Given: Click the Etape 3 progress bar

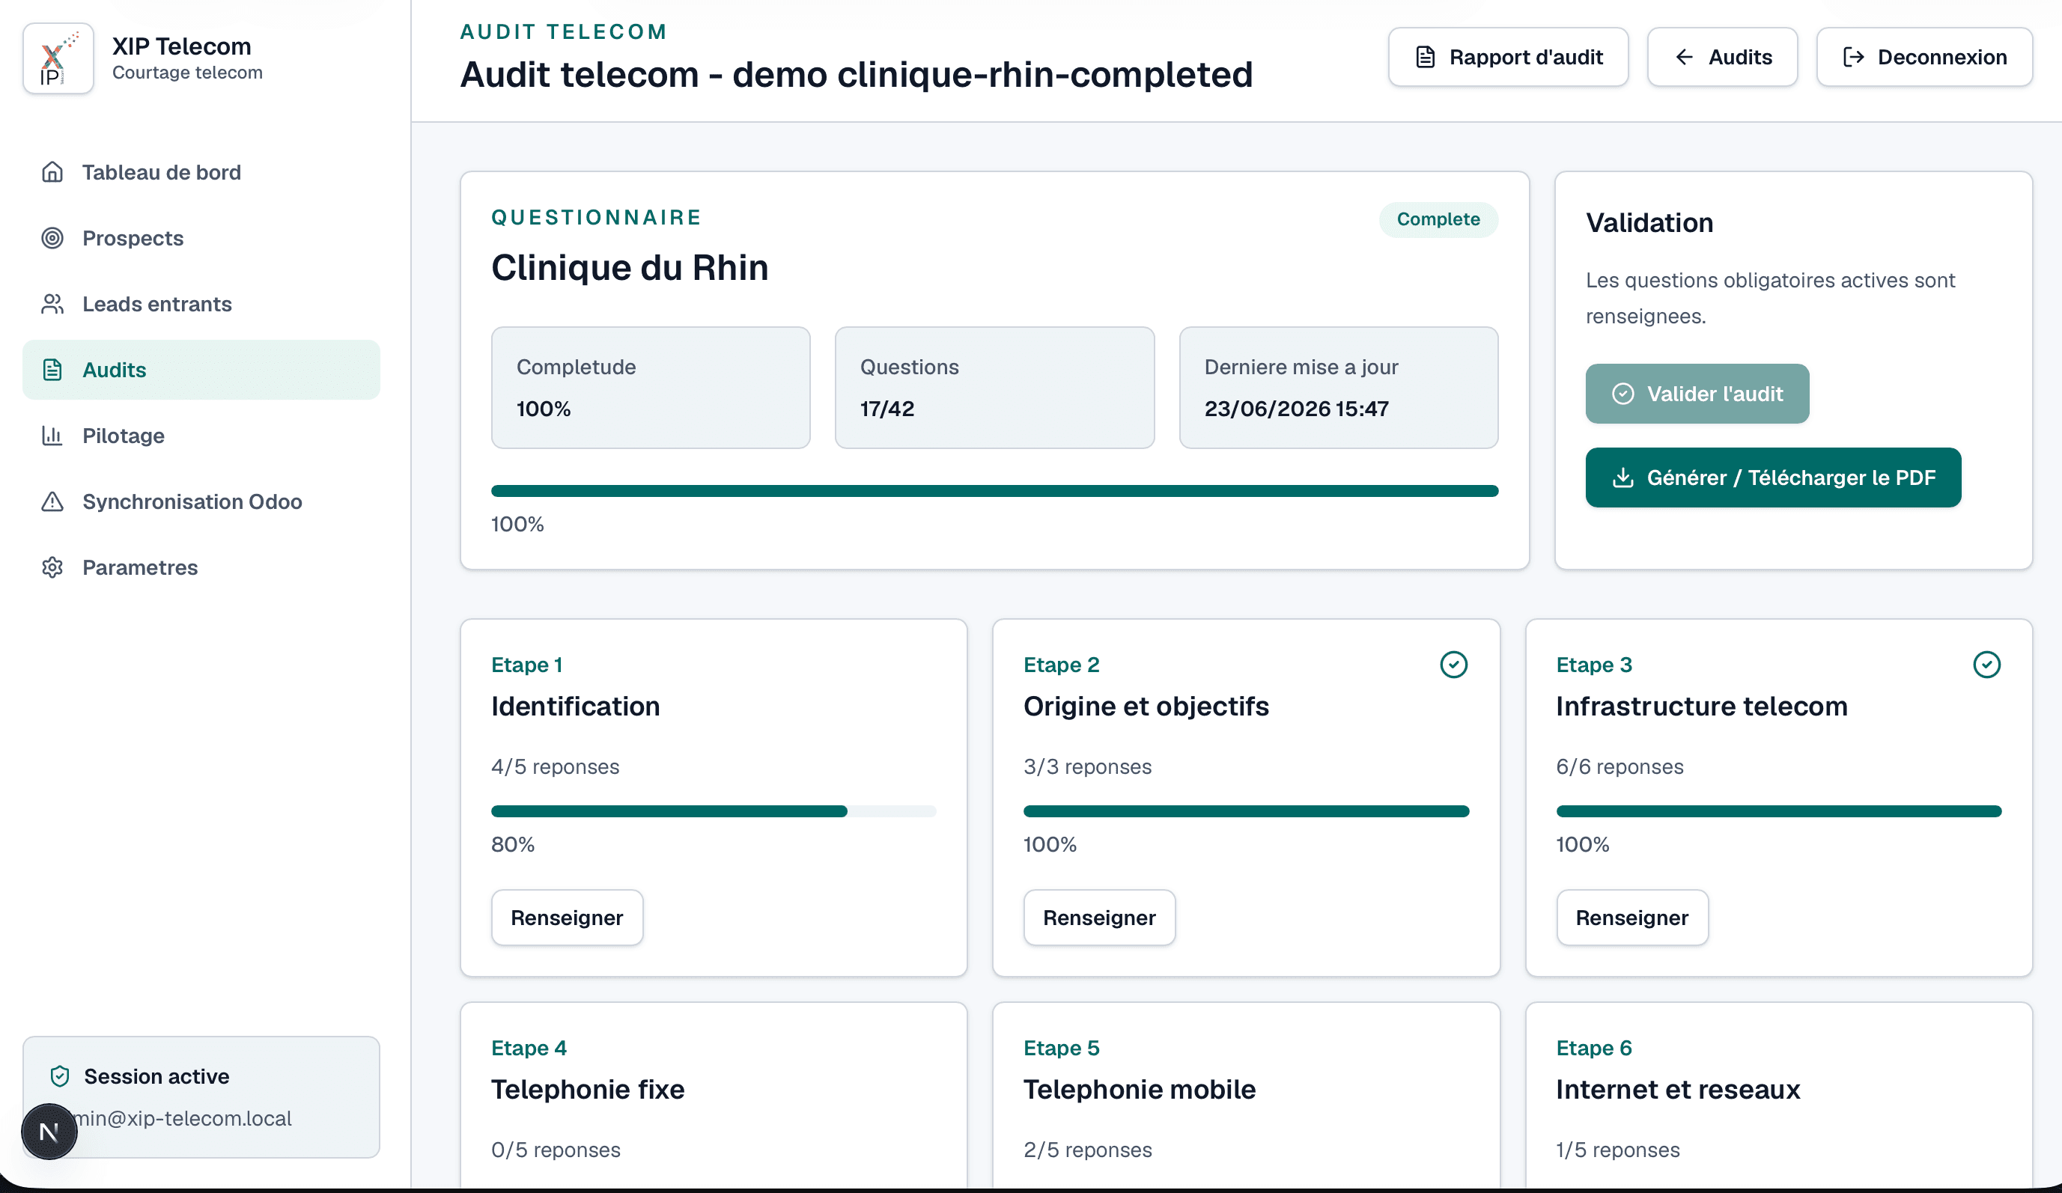Looking at the screenshot, I should [x=1779, y=811].
